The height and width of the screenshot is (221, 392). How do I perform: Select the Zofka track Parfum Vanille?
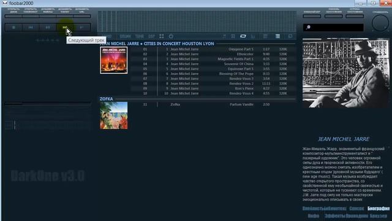[x=213, y=104]
